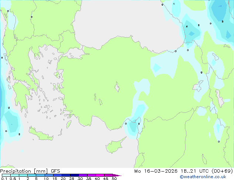Click the '35' legend scale label
This screenshot has width=234, height=180.
click(x=89, y=179)
